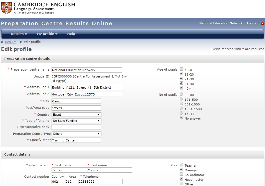Click the Address line 2 field
The height and width of the screenshot is (186, 265).
tap(87, 94)
